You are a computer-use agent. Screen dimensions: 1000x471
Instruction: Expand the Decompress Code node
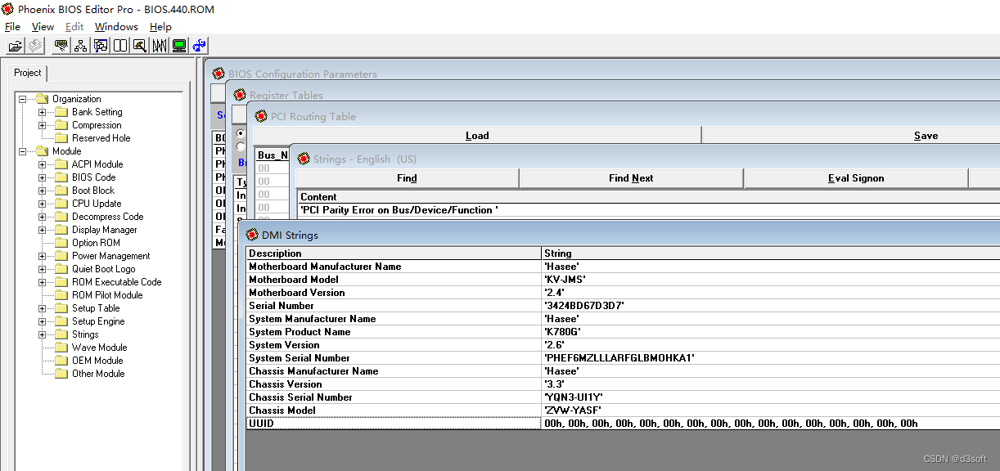coord(43,217)
